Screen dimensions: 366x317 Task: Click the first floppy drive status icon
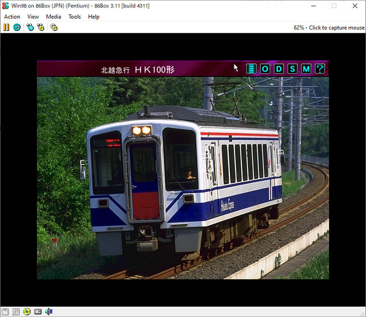coord(5,312)
